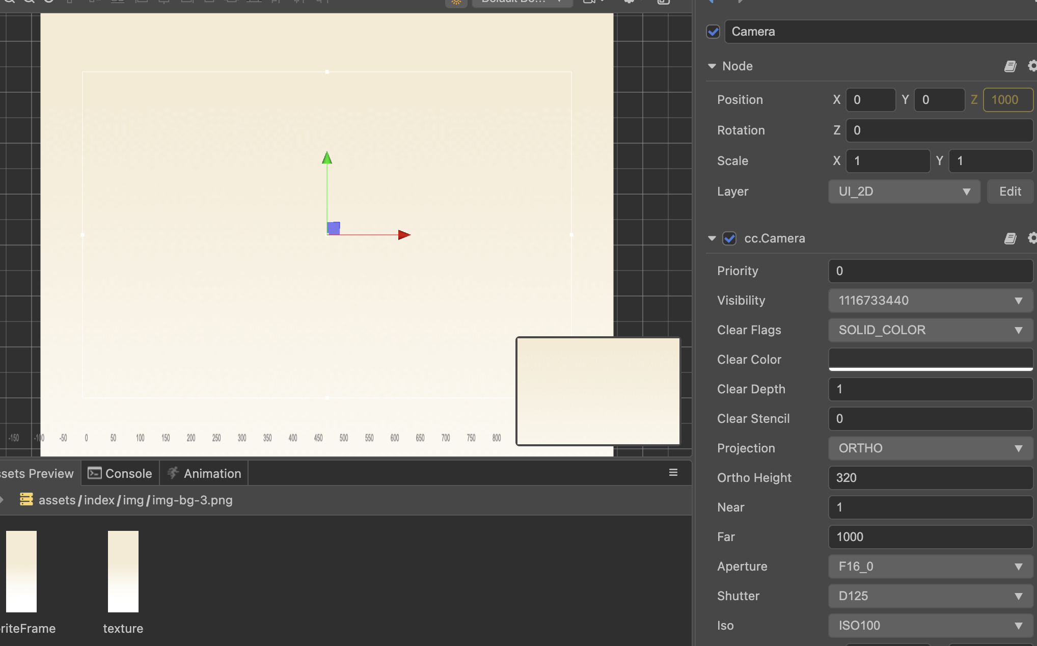
Task: Open Node section gear settings
Action: click(1032, 66)
